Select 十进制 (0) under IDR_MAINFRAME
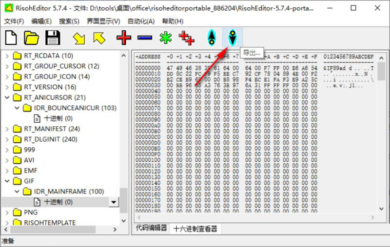 (58, 202)
